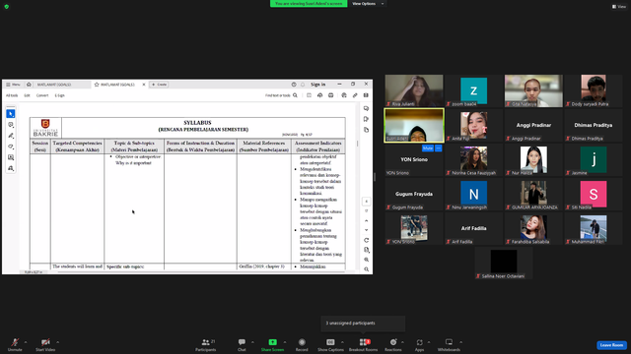
Task: Expand caption options arrow beside Show Captions
Action: coord(342,342)
